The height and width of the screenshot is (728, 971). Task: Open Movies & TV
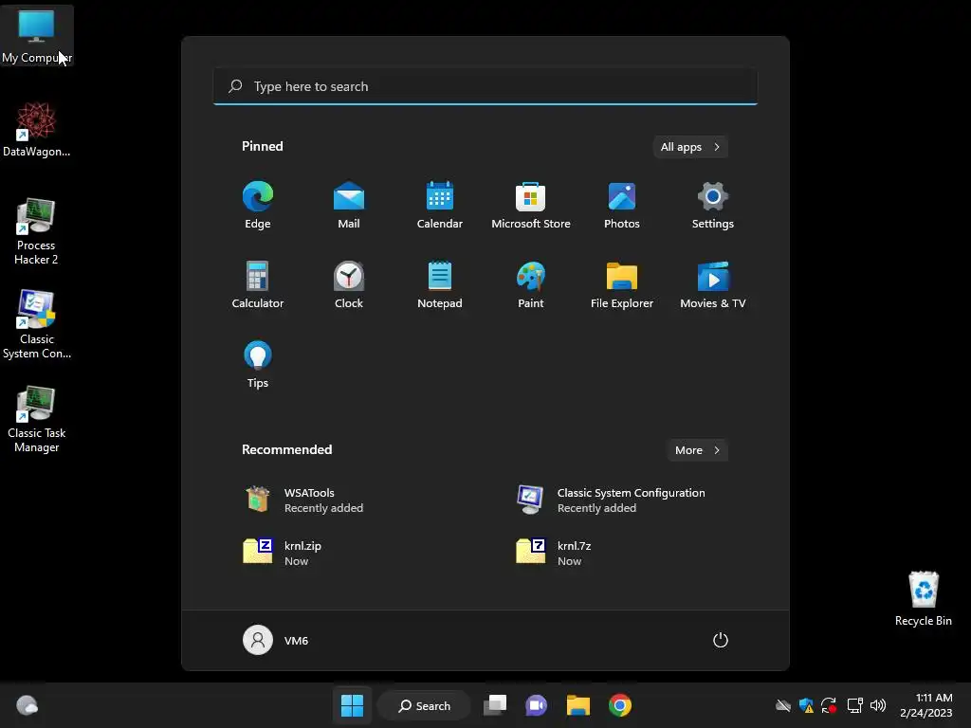pyautogui.click(x=713, y=284)
